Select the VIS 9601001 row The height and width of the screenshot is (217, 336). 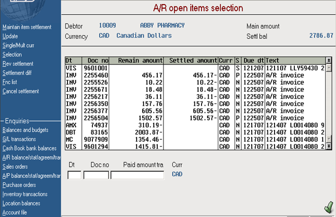coord(195,68)
